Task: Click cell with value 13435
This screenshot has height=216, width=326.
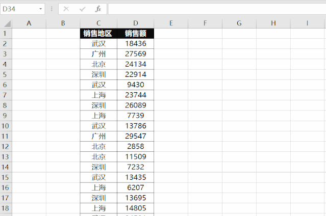Action: coord(136,177)
